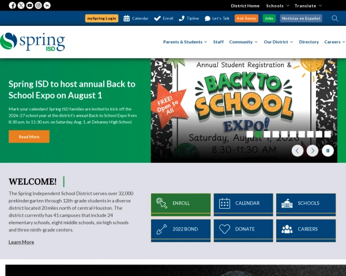Viewport: 346px width, 276px height.
Task: Click the Back to School Expo banner image
Action: coord(244,110)
